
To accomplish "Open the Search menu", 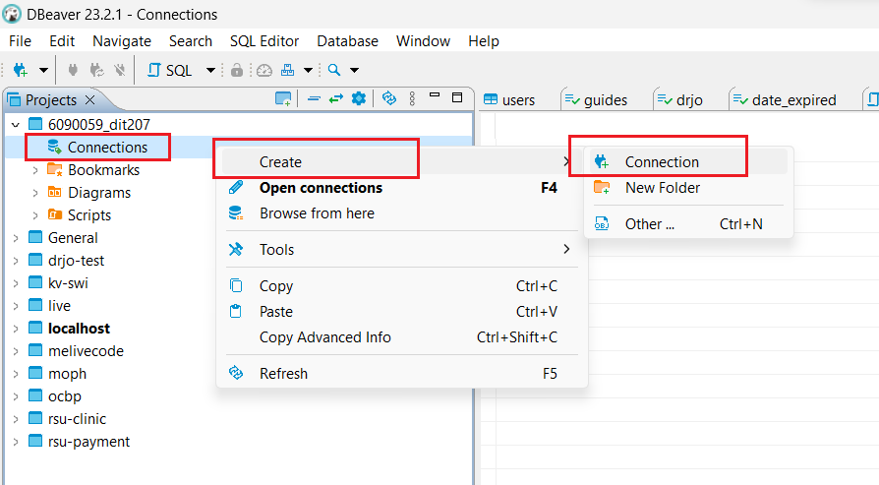I will (x=191, y=41).
